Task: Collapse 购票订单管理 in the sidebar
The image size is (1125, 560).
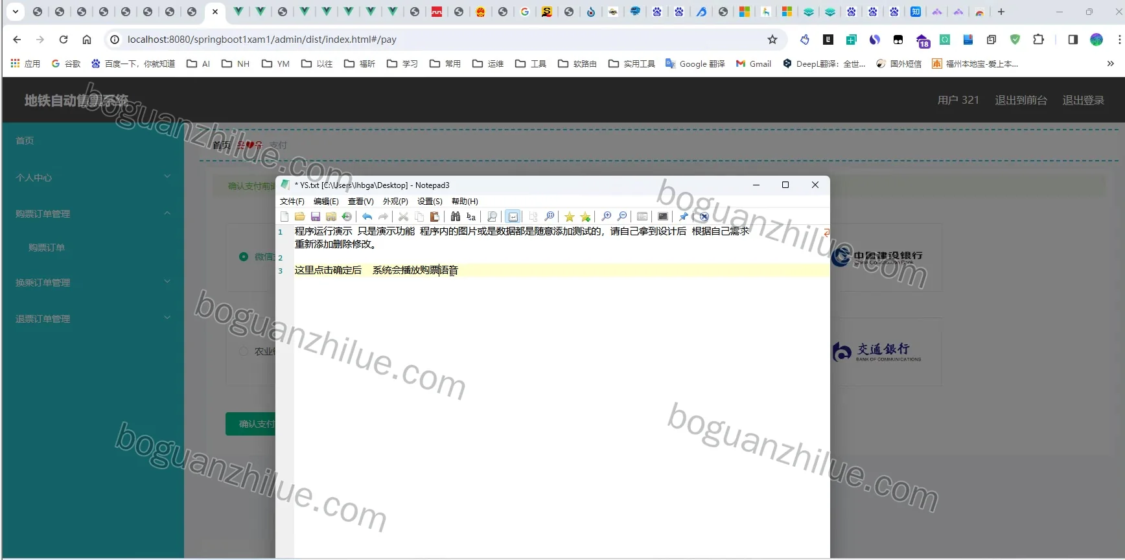Action: point(93,213)
